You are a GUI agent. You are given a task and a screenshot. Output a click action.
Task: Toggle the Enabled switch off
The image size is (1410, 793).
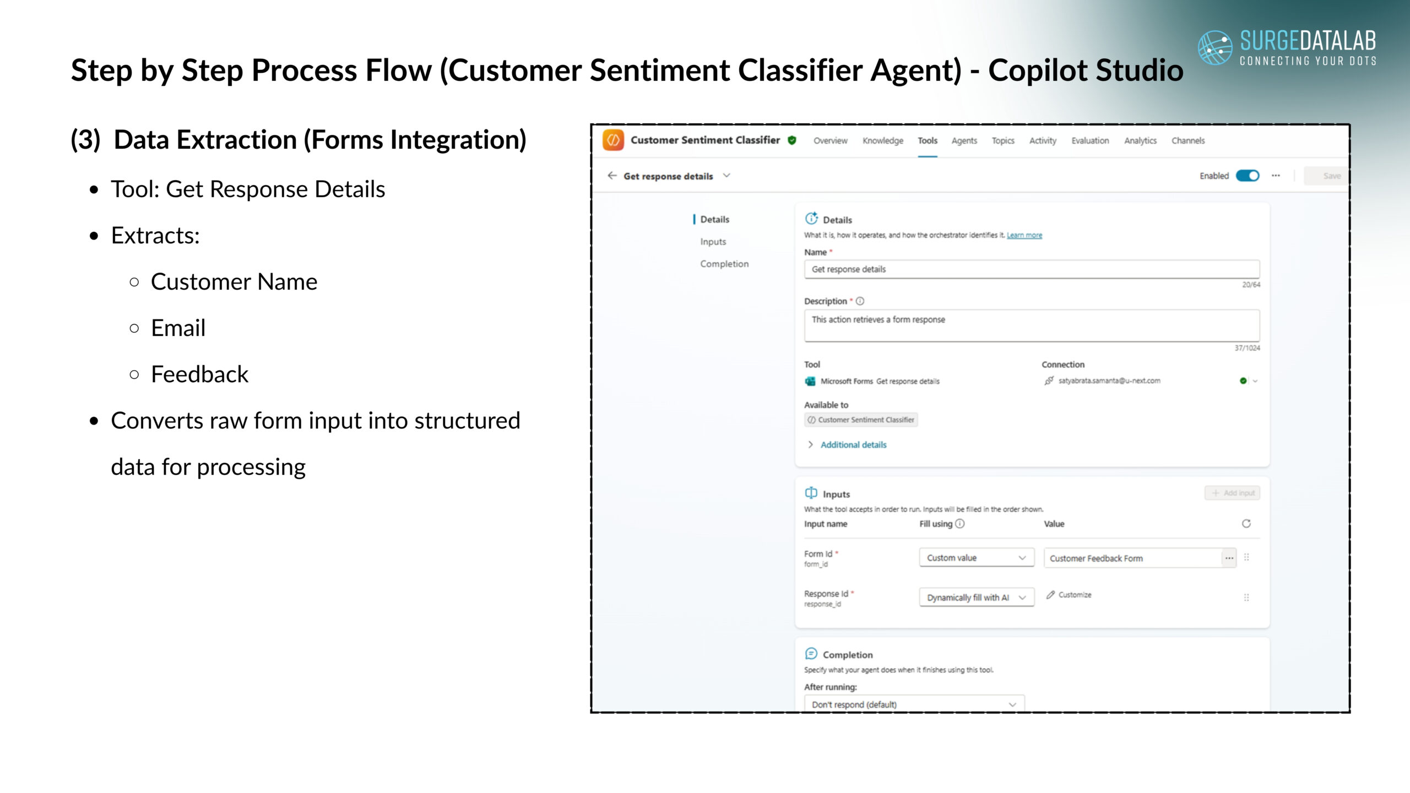[1248, 176]
